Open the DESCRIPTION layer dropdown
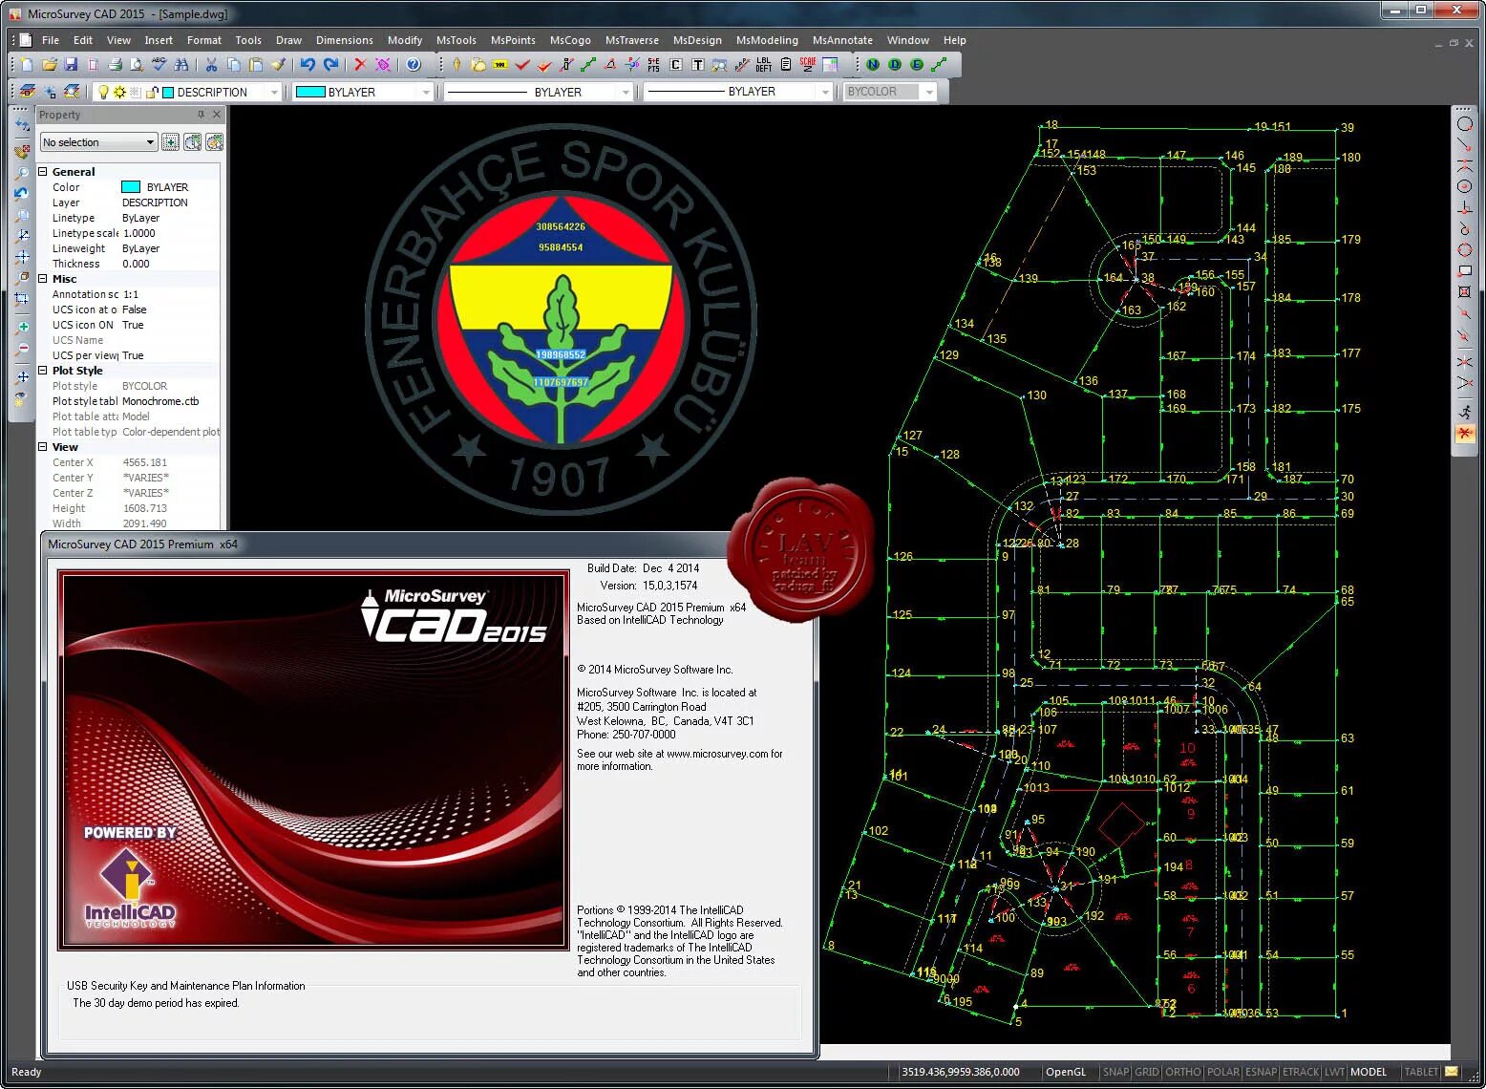Image resolution: width=1486 pixels, height=1089 pixels. point(274,92)
